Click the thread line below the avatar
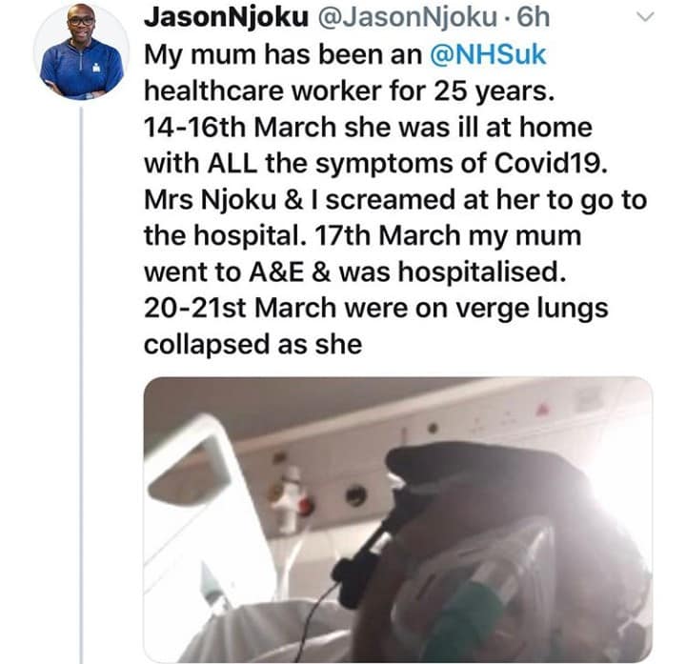 coord(81,381)
